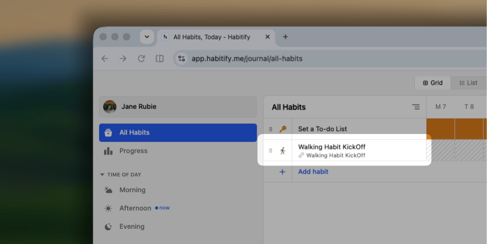The image size is (487, 244).
Task: Open the Walking Habit KickOff habit title
Action: pos(332,147)
